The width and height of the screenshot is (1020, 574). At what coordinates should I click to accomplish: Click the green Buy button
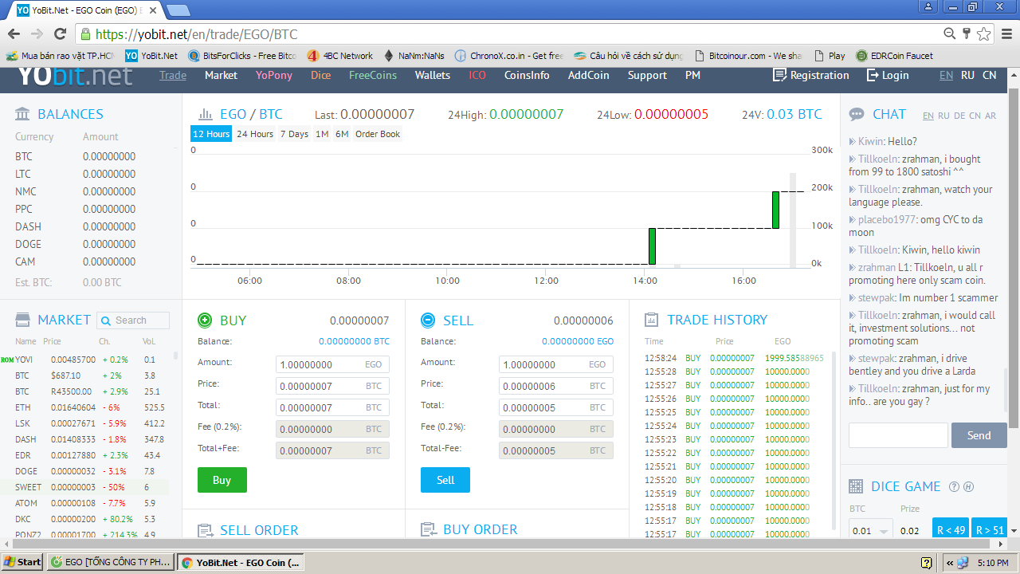coord(222,480)
